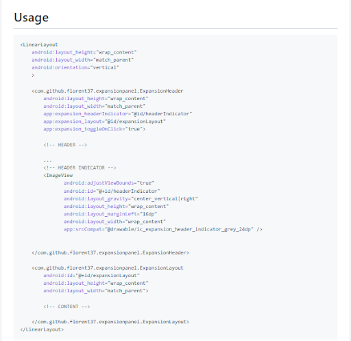
Task: Click android:id="@+id/expansionLayout" line
Action: coord(91,276)
